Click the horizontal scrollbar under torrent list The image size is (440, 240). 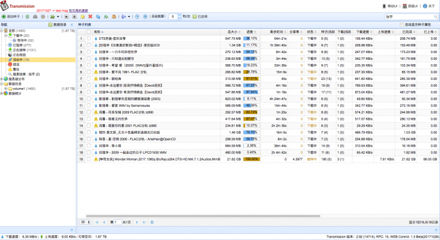pos(203,216)
